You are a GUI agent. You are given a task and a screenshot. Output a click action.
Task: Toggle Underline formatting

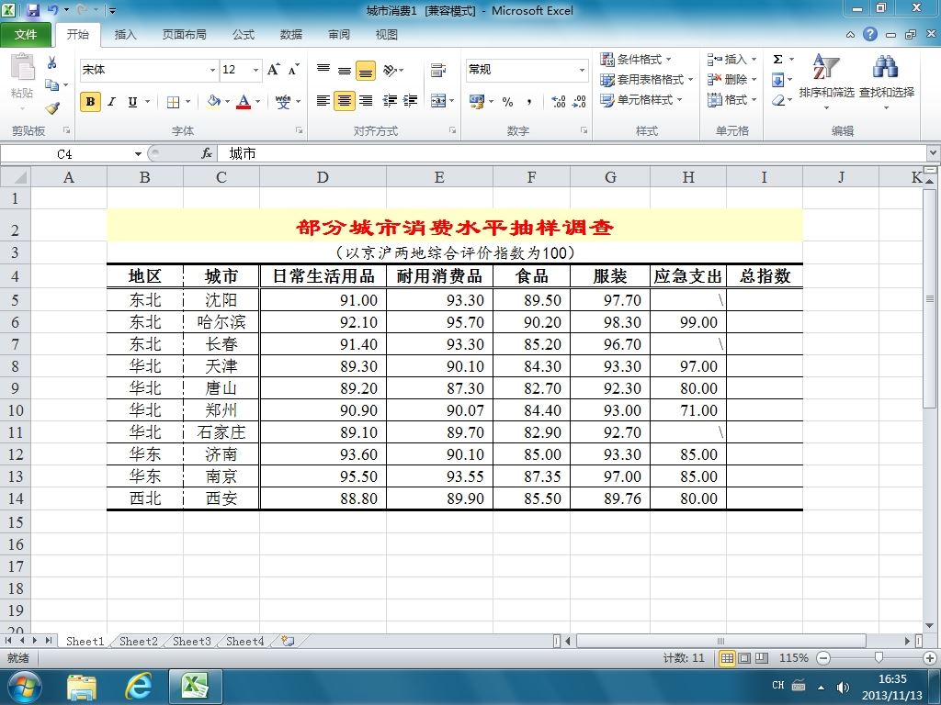tap(132, 102)
